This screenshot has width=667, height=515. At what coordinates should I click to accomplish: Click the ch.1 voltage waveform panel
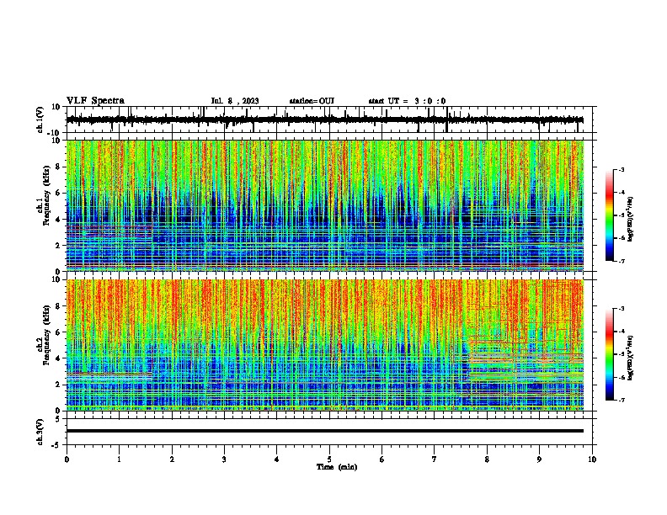(x=329, y=119)
